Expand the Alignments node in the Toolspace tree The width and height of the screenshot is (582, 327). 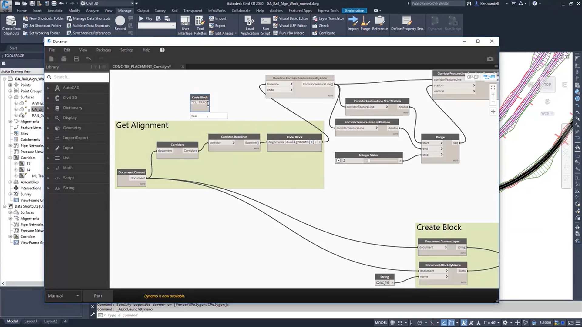point(10,121)
